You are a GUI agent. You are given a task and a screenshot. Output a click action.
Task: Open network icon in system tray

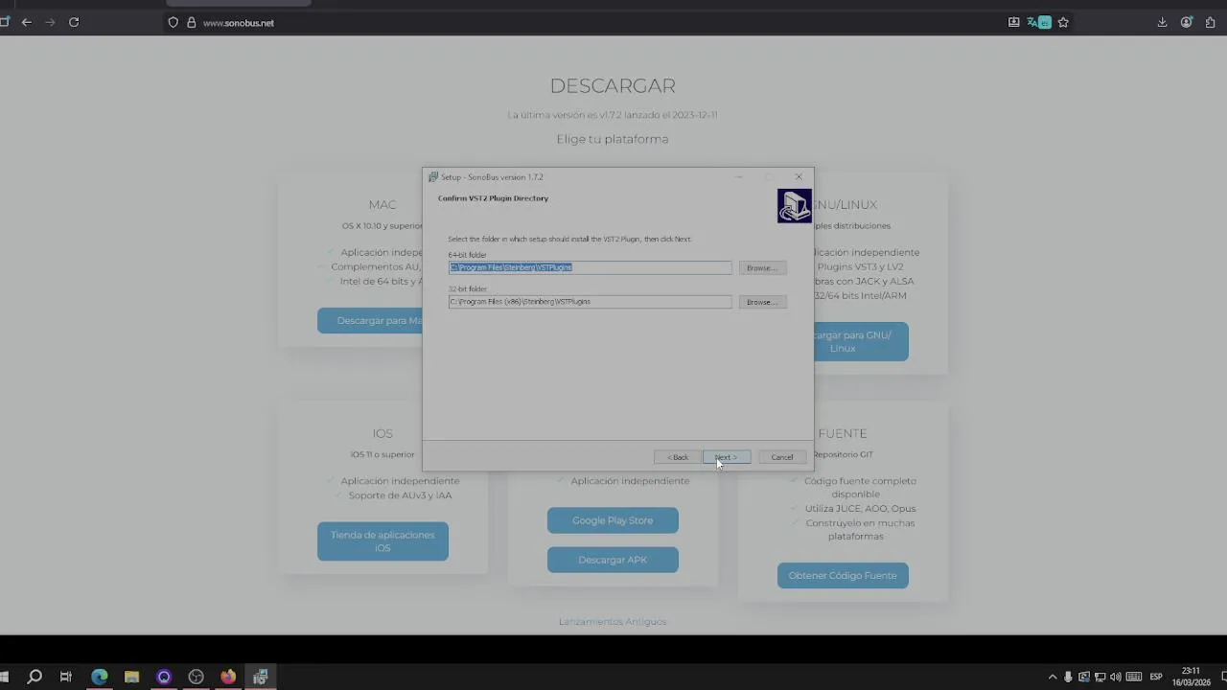point(1100,677)
